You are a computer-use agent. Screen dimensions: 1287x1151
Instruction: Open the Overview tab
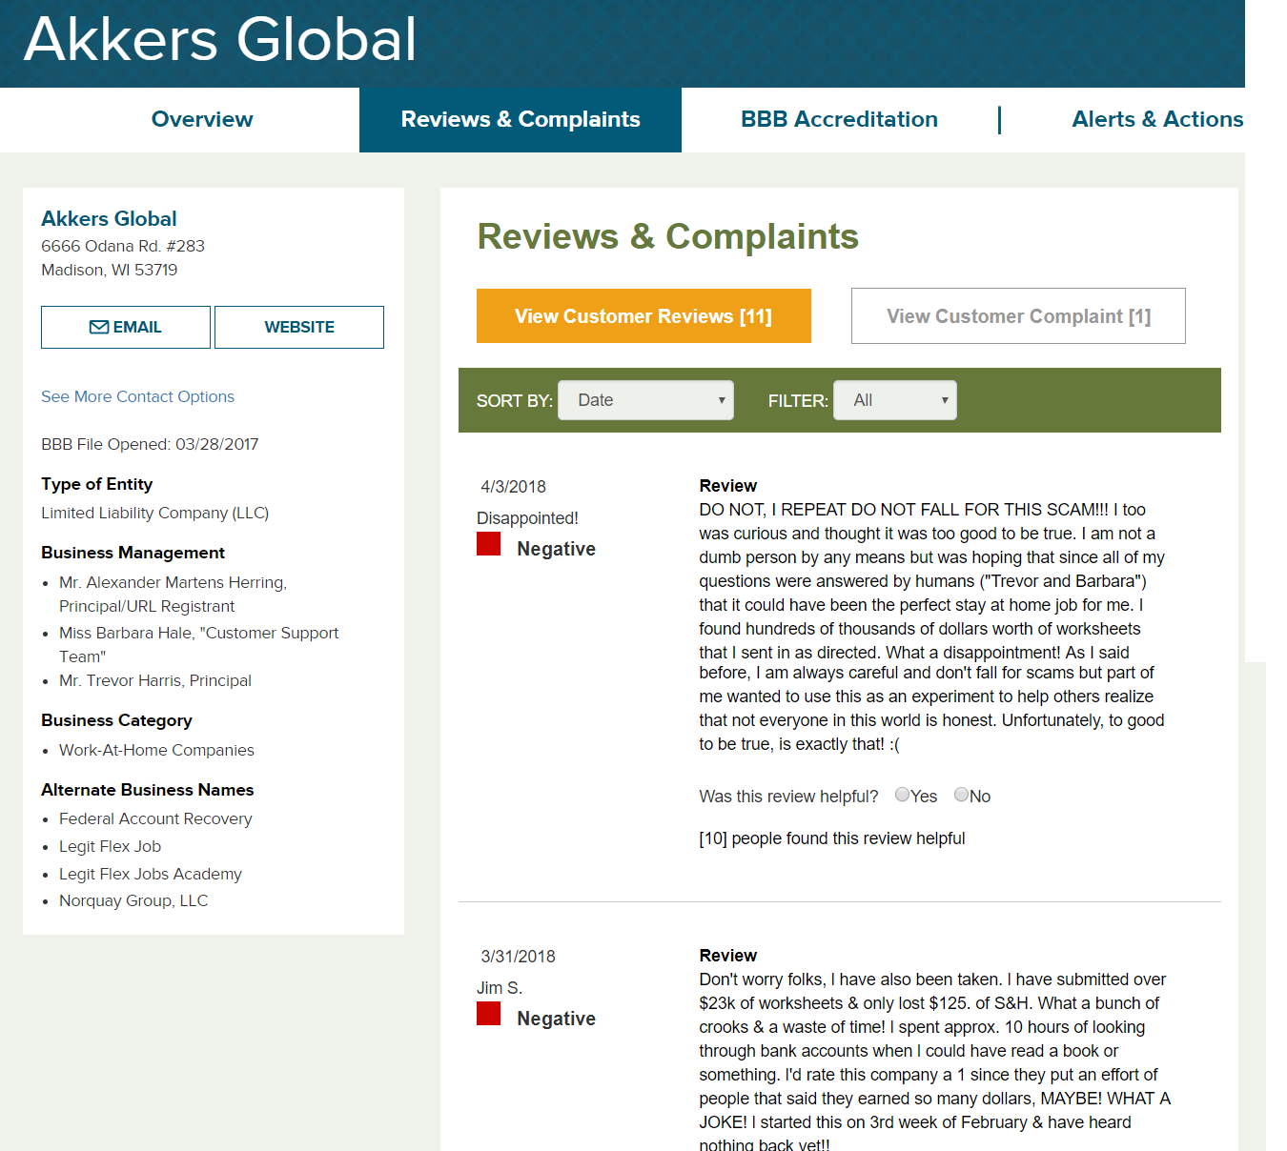[202, 119]
